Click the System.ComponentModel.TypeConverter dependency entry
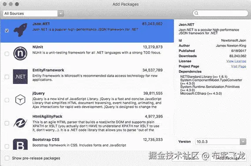 click(x=211, y=82)
